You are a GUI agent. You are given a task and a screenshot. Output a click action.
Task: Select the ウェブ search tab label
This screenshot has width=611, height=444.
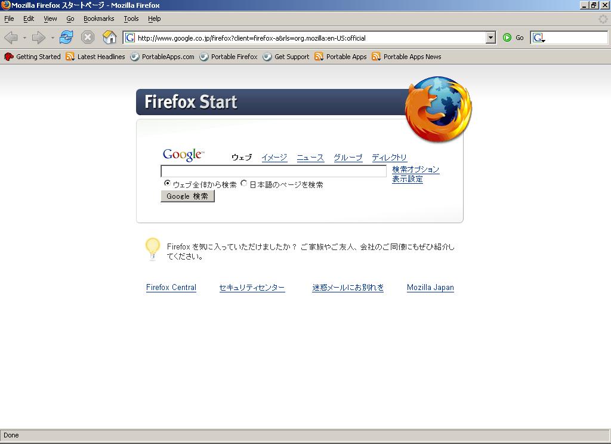pyautogui.click(x=242, y=158)
